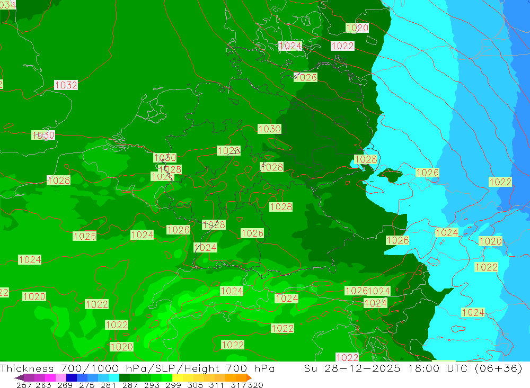
Task: Click the legend value 293
Action: pyautogui.click(x=152, y=385)
